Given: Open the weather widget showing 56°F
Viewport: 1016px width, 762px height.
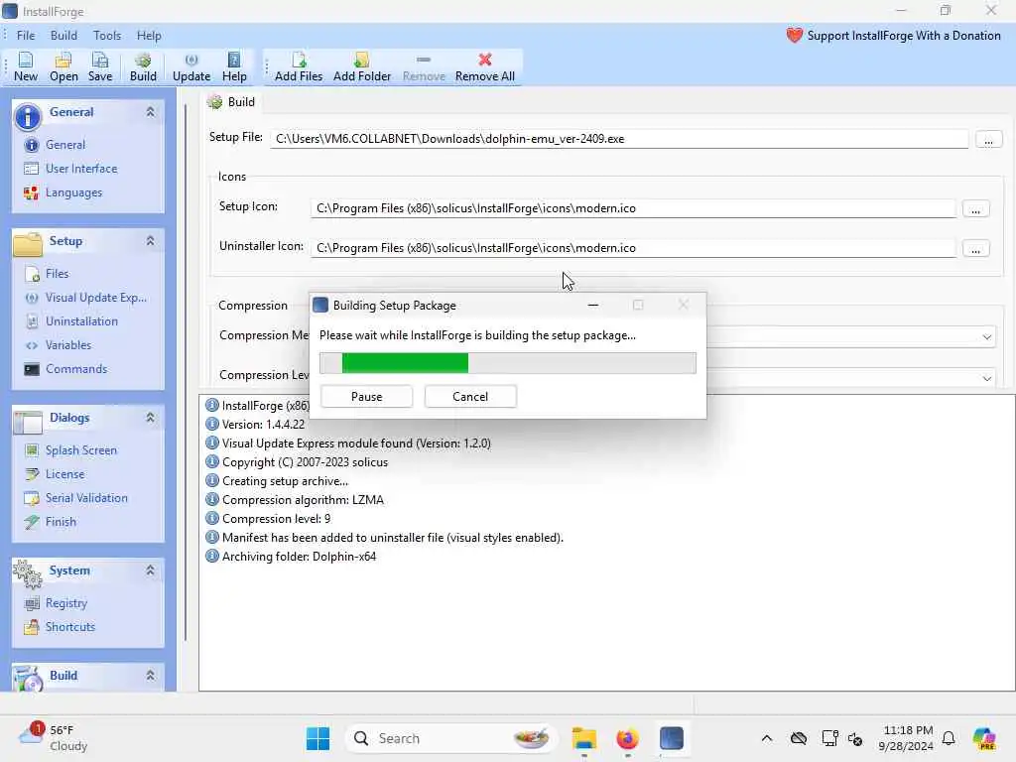Looking at the screenshot, I should 54,738.
